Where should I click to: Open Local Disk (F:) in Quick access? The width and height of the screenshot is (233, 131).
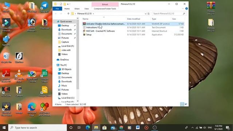tap(68, 46)
